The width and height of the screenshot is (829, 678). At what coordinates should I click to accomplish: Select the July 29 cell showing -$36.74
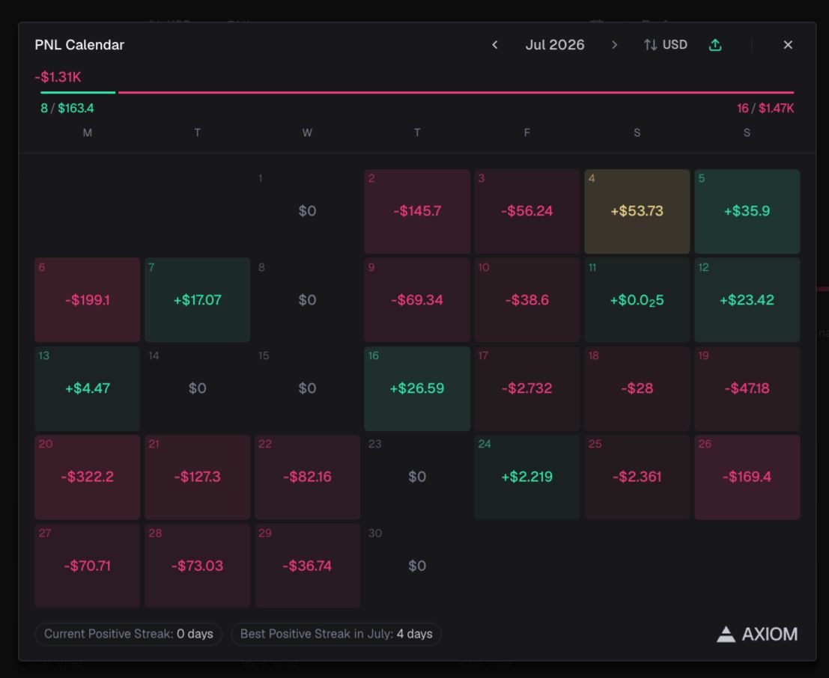pos(307,566)
